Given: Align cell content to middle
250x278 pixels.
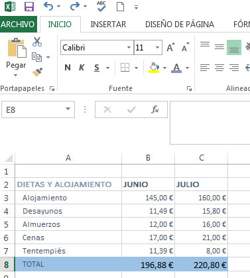Looking at the screenshot, I should coord(219,47).
